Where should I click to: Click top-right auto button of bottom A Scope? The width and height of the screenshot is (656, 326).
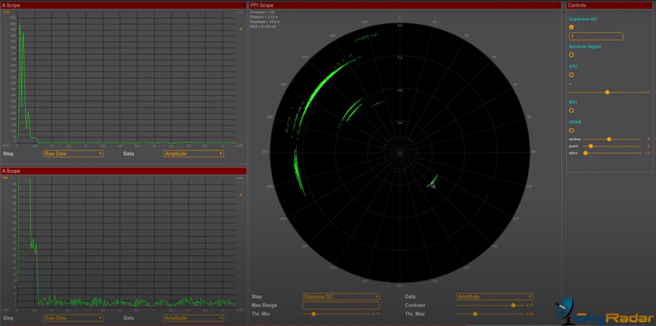[x=240, y=178]
